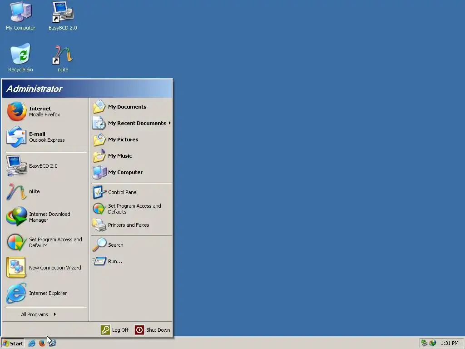Expand the All Programs menu
This screenshot has width=465, height=349.
tap(46, 314)
